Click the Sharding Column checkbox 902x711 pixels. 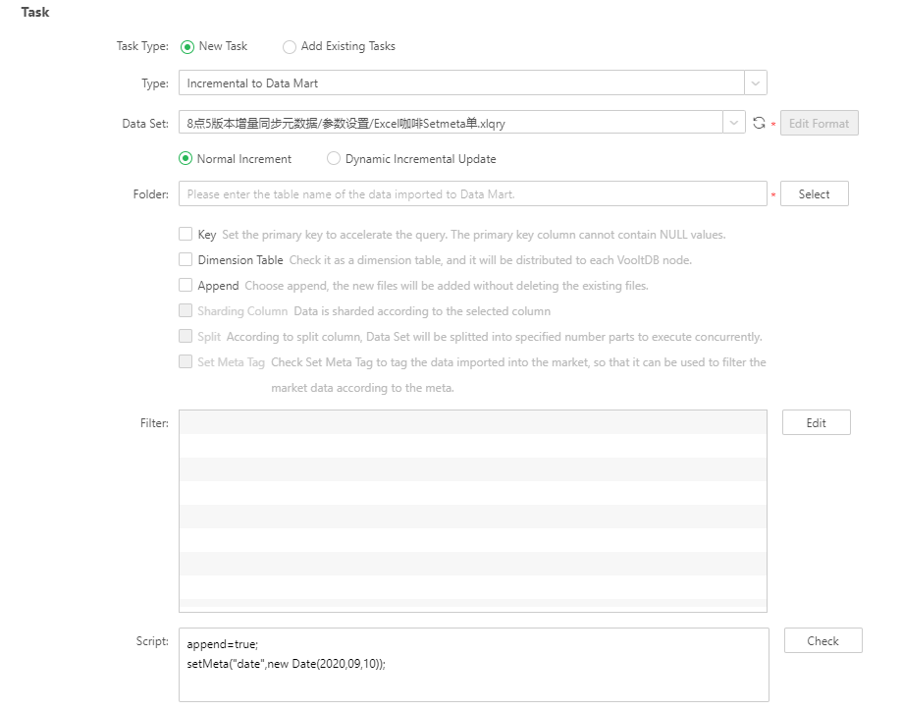(186, 311)
